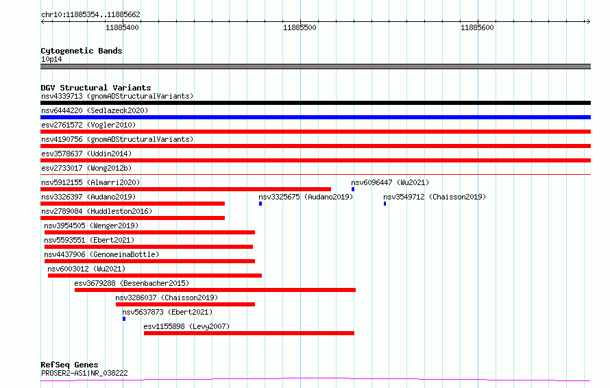610x388 pixels.
Task: Click the nsv3954505 (Wenger2019) label
Action: 91,226
